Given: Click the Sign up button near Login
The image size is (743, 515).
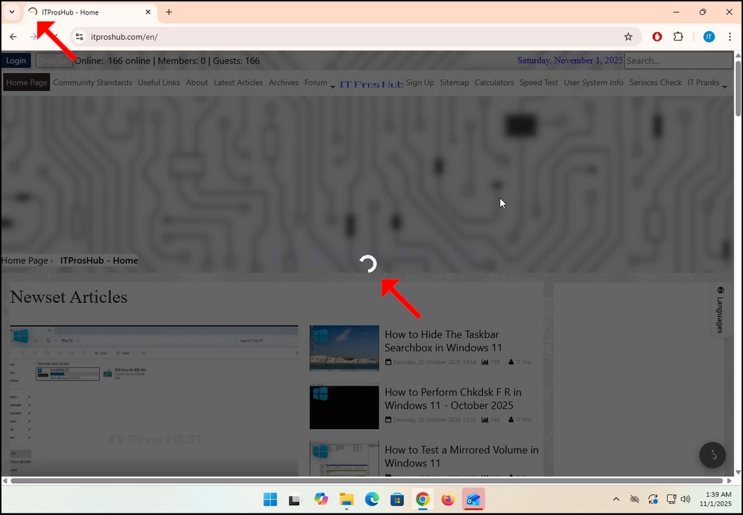Looking at the screenshot, I should pyautogui.click(x=53, y=61).
